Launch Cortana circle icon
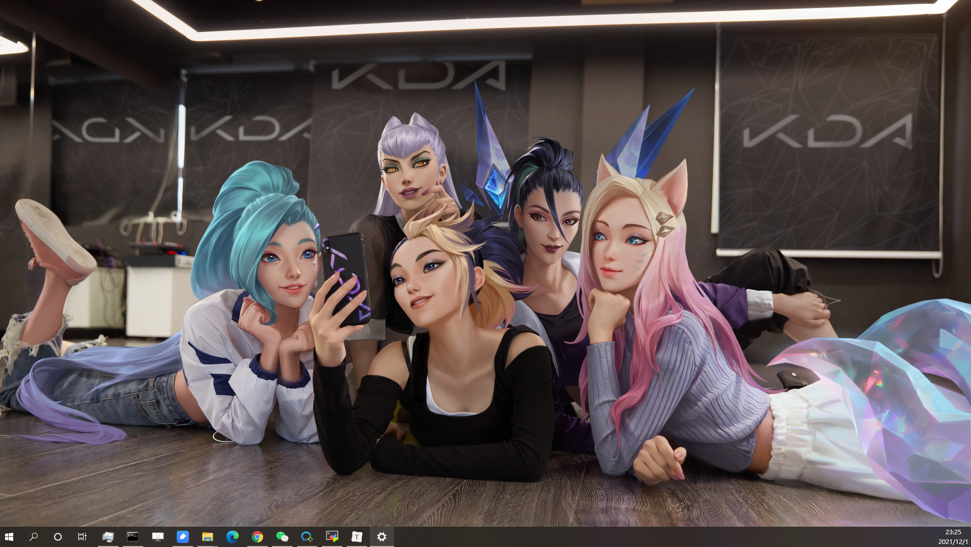Image resolution: width=971 pixels, height=547 pixels. (x=58, y=536)
